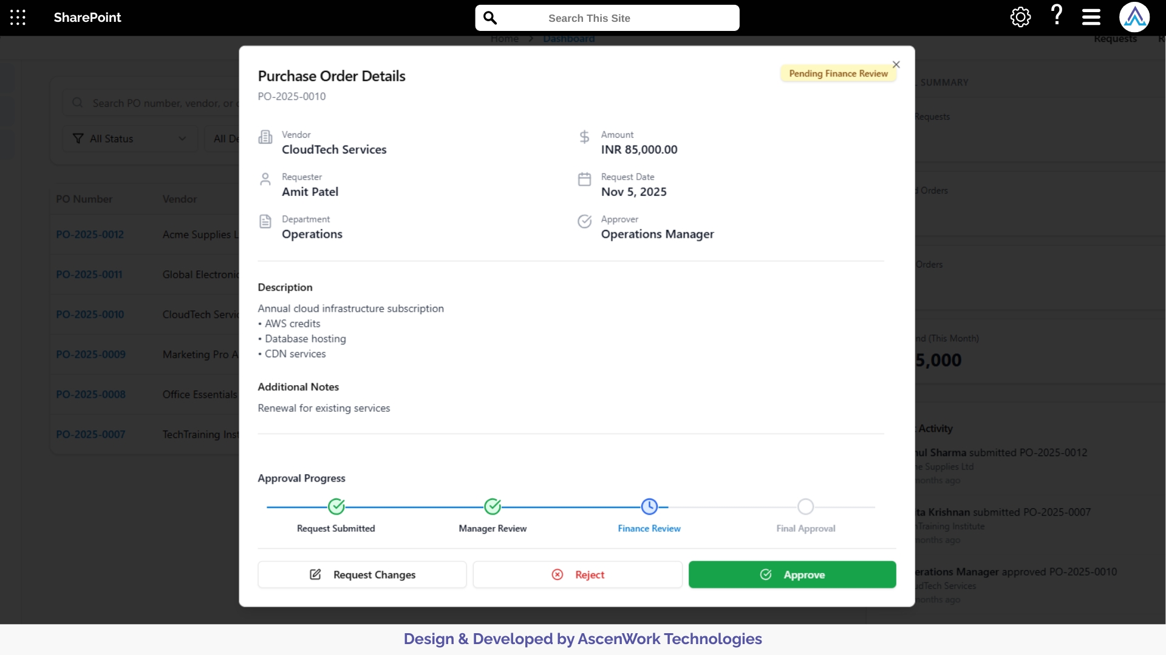Open the Microsoft 365 app launcher waffle
Viewport: 1166px width, 655px height.
click(18, 18)
